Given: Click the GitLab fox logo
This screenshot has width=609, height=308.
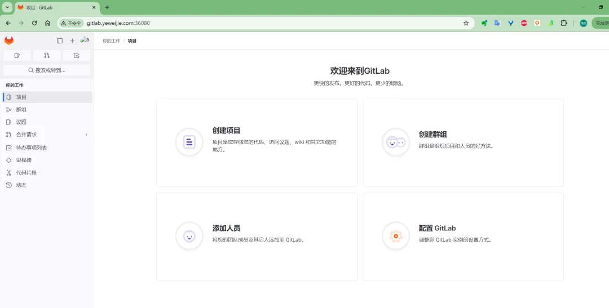Looking at the screenshot, I should 9,41.
